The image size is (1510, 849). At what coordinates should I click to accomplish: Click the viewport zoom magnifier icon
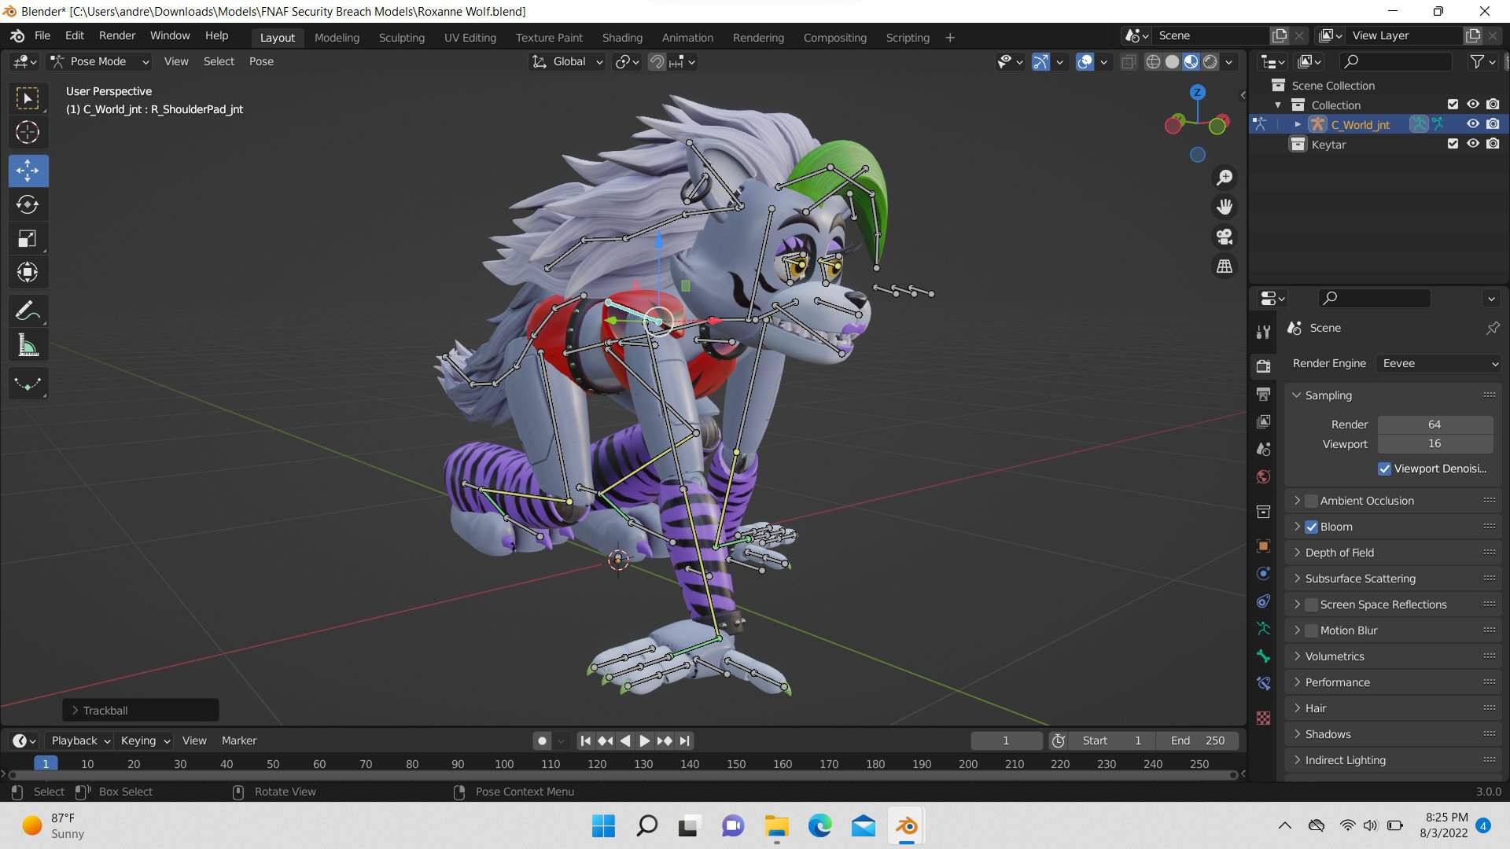pos(1225,178)
